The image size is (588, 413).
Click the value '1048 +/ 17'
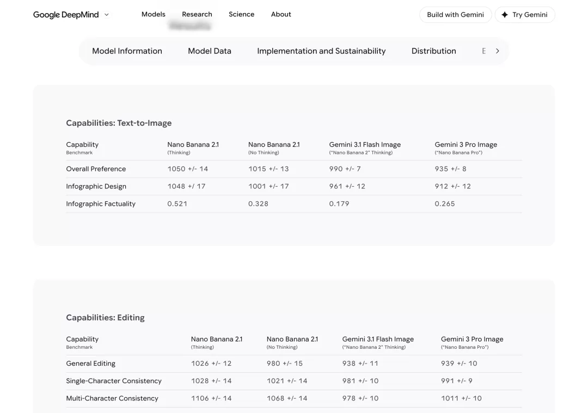tap(186, 186)
